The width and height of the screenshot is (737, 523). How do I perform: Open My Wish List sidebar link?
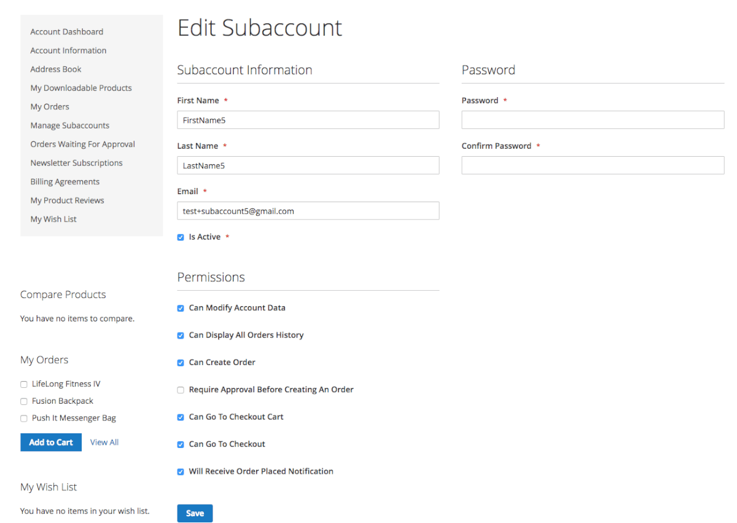(x=53, y=219)
